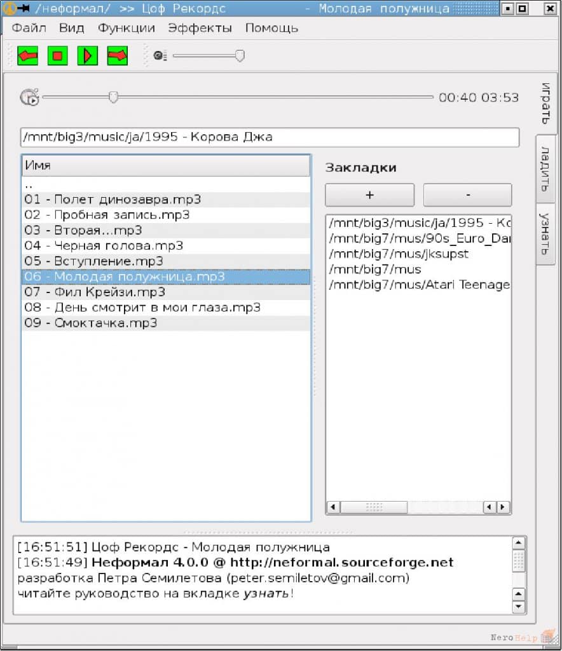This screenshot has height=651, width=562.
Task: Switch to the ладить tab
Action: [x=545, y=169]
